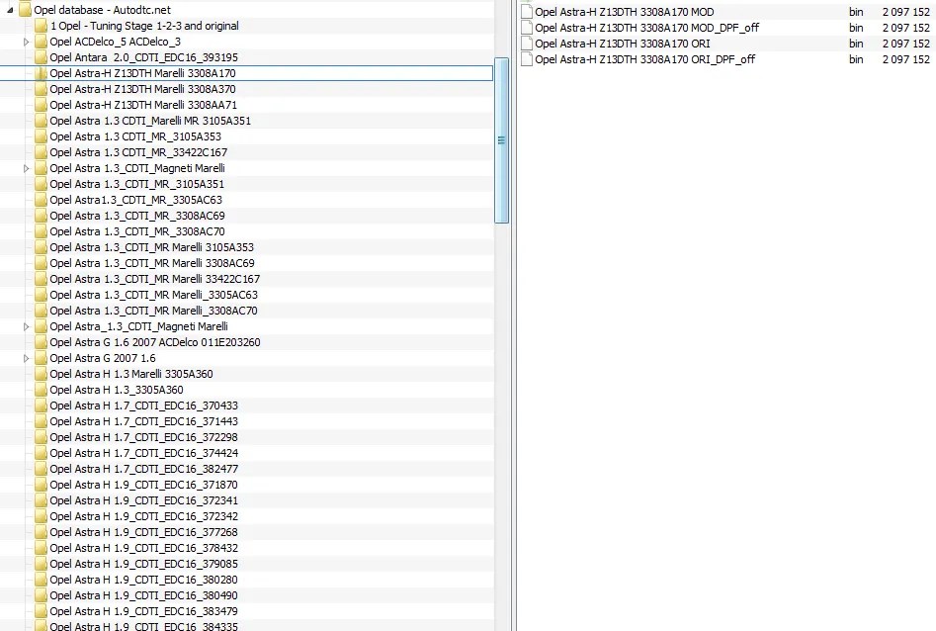The width and height of the screenshot is (936, 631).
Task: Click folder icon of Astra 1.3_CDTI_MR_3308AC69
Action: tap(41, 216)
